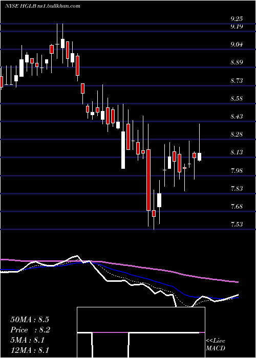Click the NYSE HGLB chart title text

coord(42,6)
